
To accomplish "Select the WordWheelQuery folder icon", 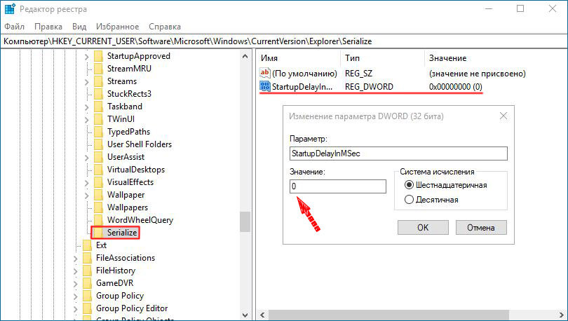I will (98, 220).
